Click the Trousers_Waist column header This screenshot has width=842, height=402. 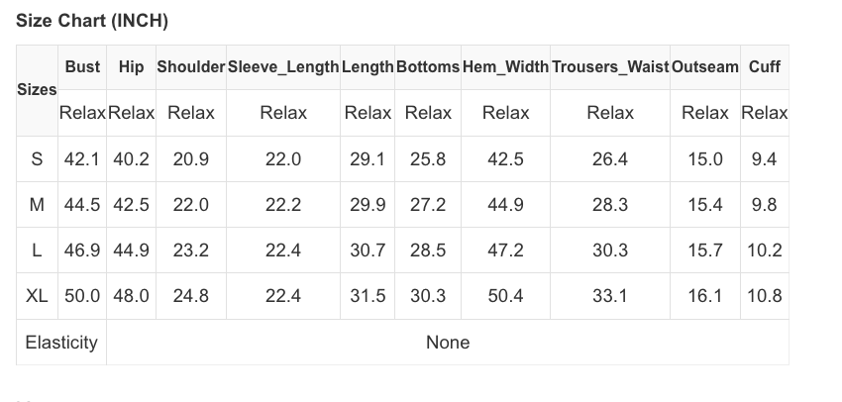[x=610, y=67]
